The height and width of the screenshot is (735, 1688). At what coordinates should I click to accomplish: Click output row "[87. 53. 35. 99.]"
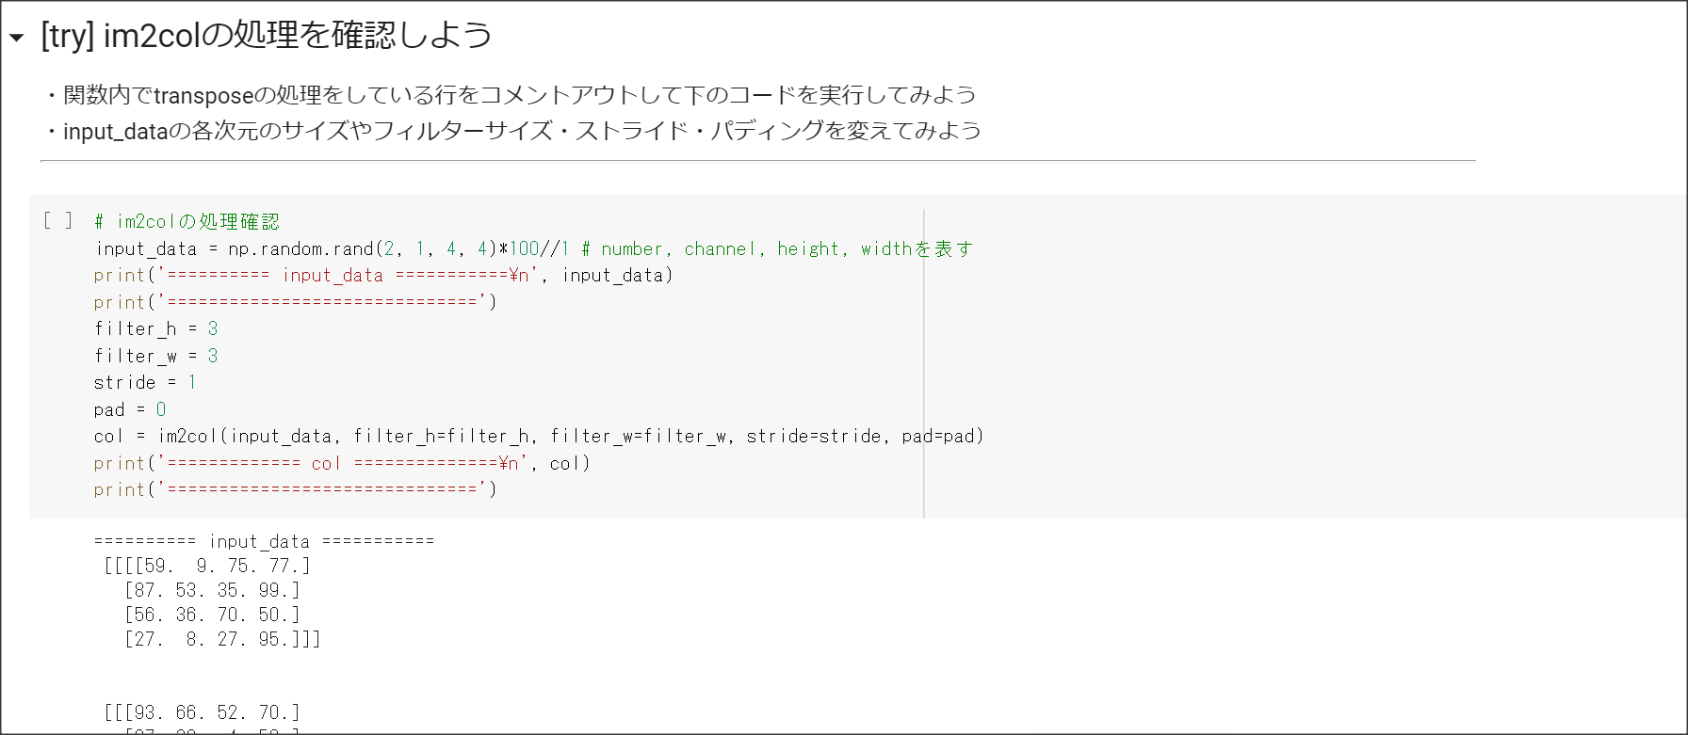pyautogui.click(x=212, y=590)
